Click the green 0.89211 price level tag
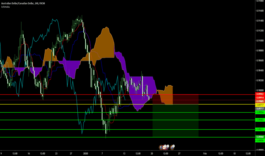The image size is (265, 156). (259, 130)
